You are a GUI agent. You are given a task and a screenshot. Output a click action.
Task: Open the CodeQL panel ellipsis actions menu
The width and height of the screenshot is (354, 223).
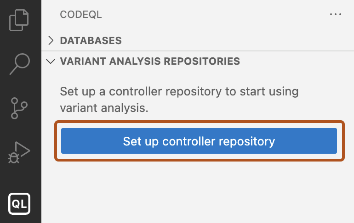point(336,15)
